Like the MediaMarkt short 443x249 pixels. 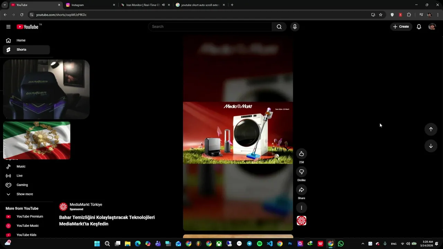point(301,154)
